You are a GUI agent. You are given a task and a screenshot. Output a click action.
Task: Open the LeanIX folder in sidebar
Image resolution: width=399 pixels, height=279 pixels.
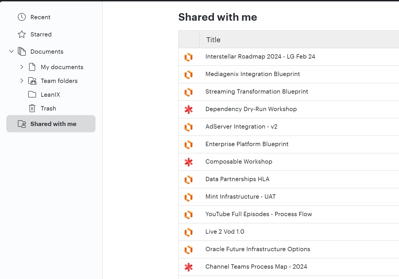[50, 95]
